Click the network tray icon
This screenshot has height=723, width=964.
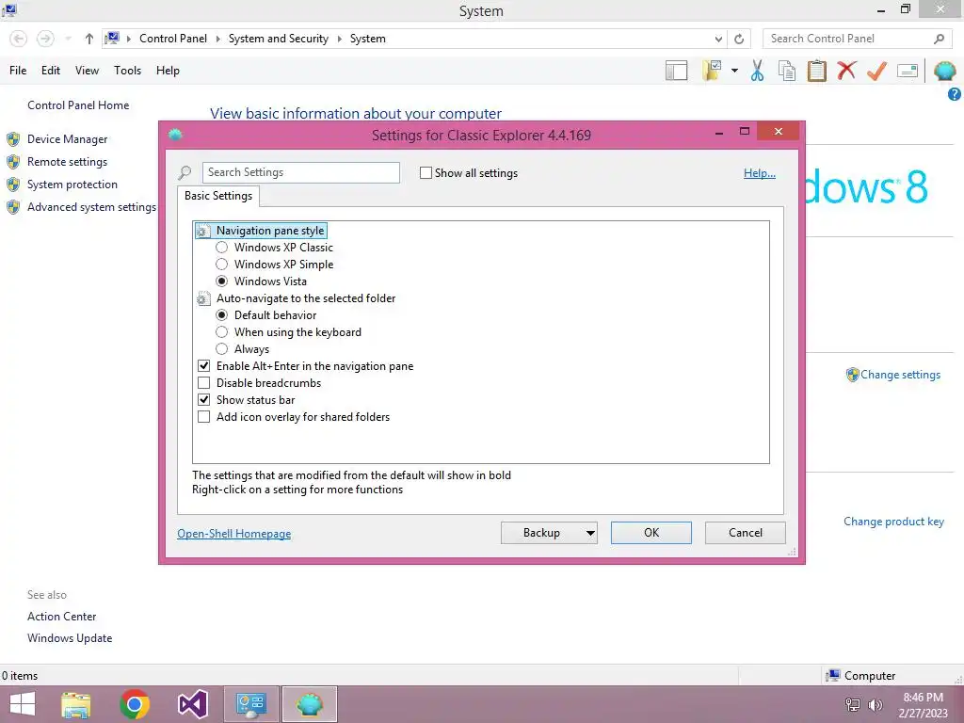[853, 704]
